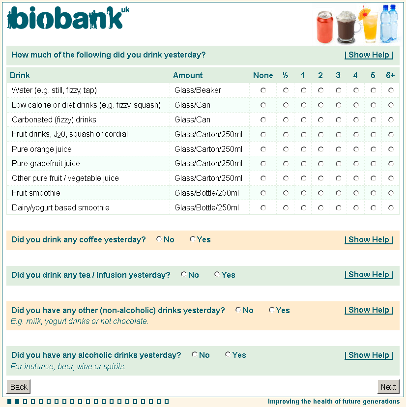Click the Next button
406x407 pixels.
tap(388, 387)
